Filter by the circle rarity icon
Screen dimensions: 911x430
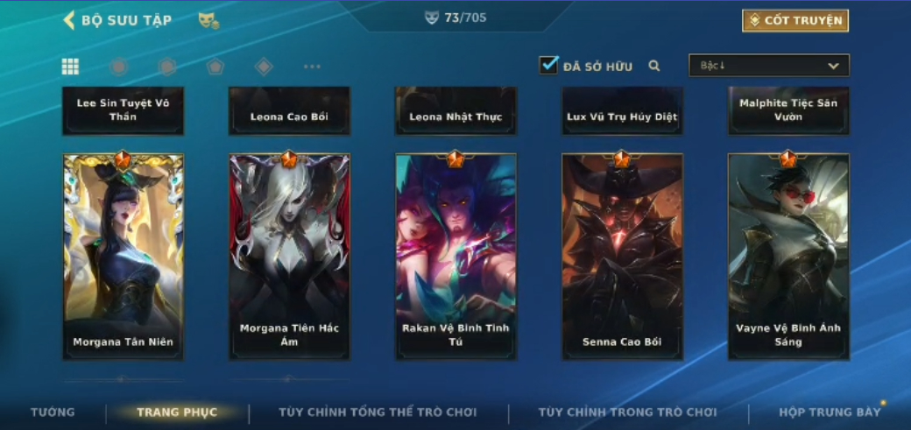pos(118,67)
